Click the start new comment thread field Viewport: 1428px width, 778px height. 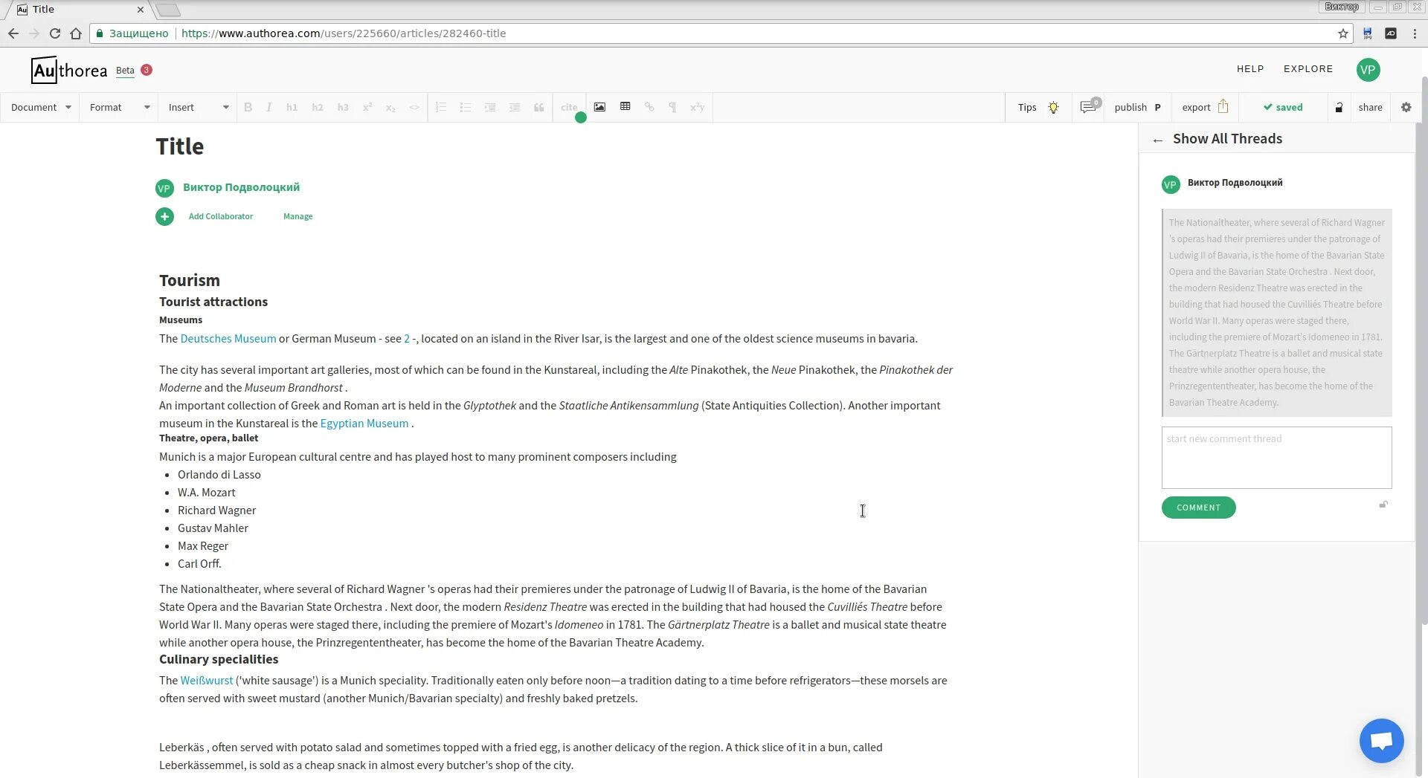[x=1276, y=457]
